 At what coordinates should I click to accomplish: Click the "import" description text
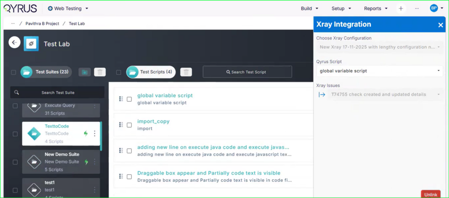coord(145,128)
